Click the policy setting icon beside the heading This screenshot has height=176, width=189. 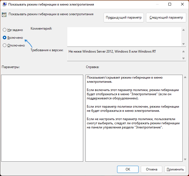(x=4, y=15)
